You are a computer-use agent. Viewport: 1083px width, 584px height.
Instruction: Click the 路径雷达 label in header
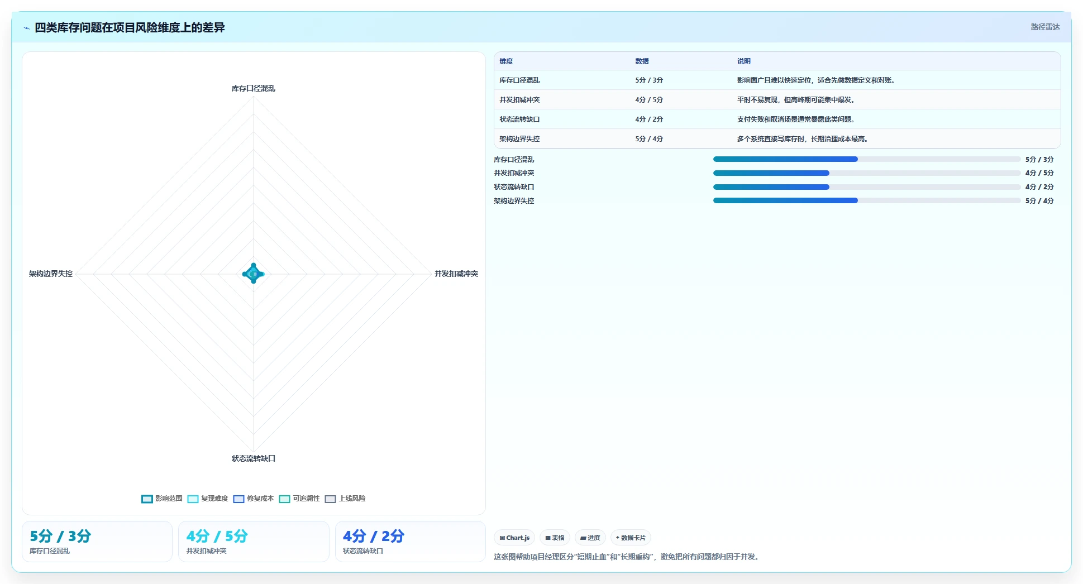[x=1045, y=27]
